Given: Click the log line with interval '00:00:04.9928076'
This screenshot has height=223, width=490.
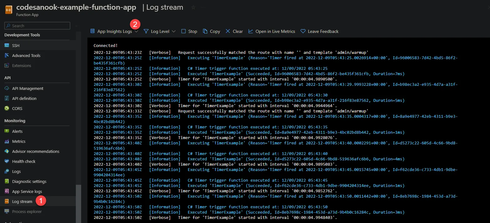Looking at the screenshot, I should pyautogui.click(x=215, y=138).
